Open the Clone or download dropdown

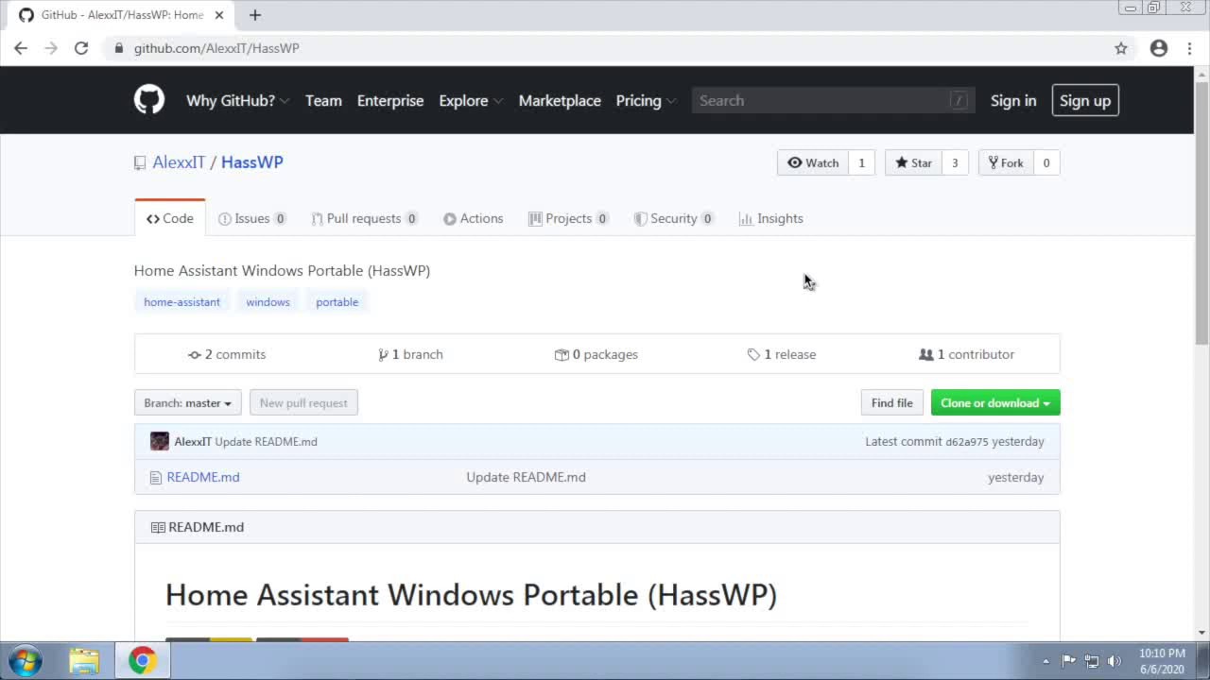point(995,403)
